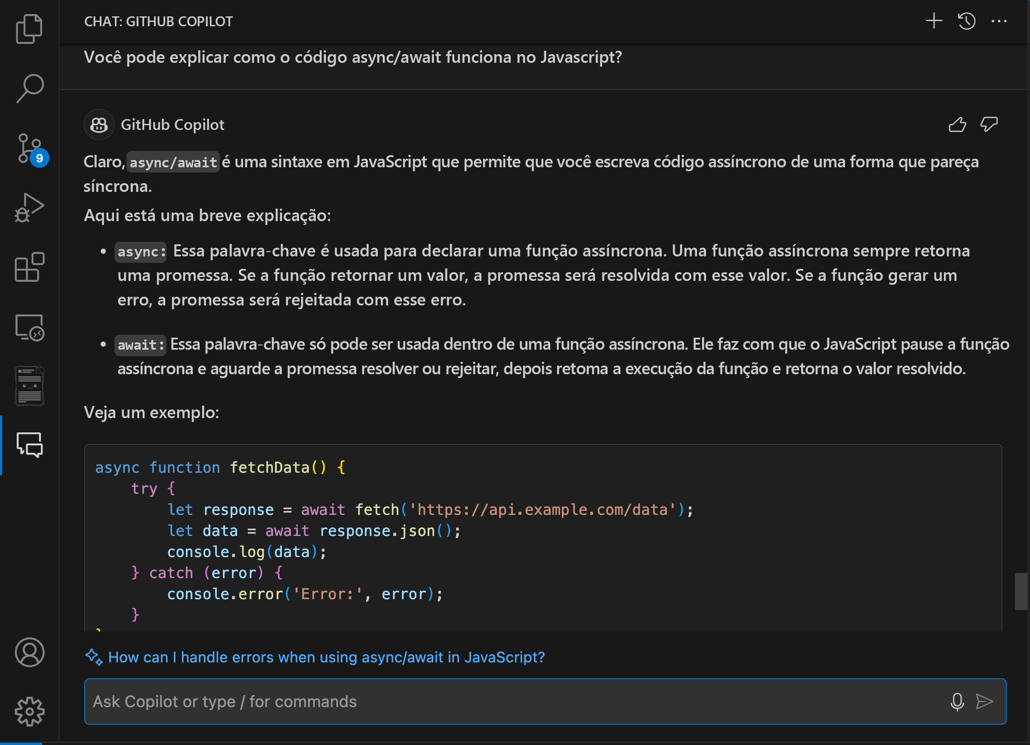
Task: Toggle voice input microphone
Action: (957, 702)
